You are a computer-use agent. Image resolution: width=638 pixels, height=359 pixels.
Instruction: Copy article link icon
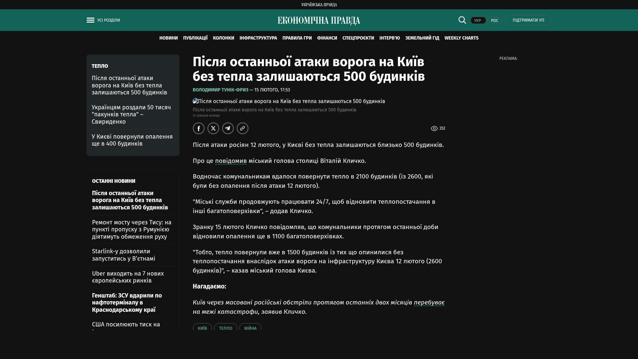[243, 128]
